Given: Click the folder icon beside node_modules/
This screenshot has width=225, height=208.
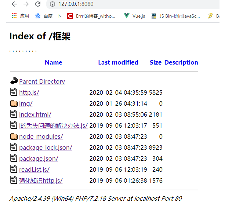Looking at the screenshot, I should click(x=14, y=136).
